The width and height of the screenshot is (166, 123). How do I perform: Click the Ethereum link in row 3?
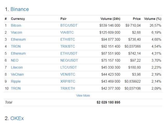(x=18, y=39)
